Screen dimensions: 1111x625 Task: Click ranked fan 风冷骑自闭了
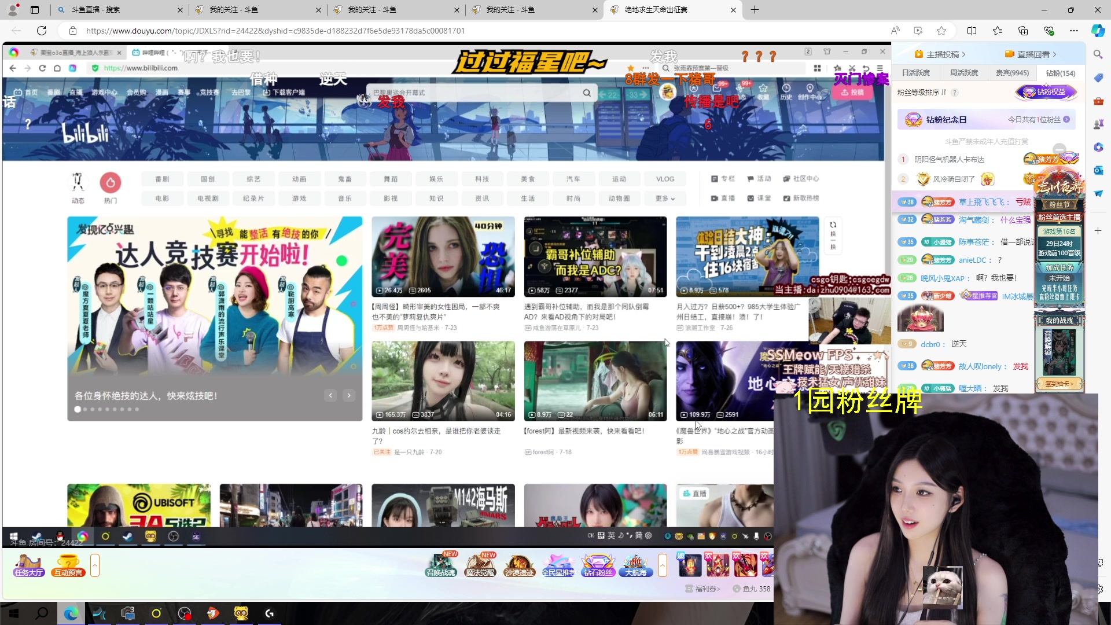(x=954, y=179)
